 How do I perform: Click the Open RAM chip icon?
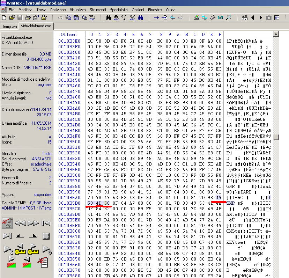click(213, 18)
